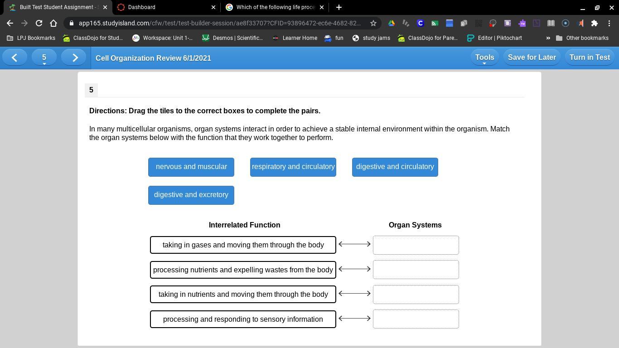
Task: Click answer box for taking in nutrients
Action: point(416,295)
